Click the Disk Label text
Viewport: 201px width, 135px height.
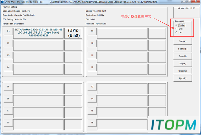pyautogui.click(x=91, y=19)
